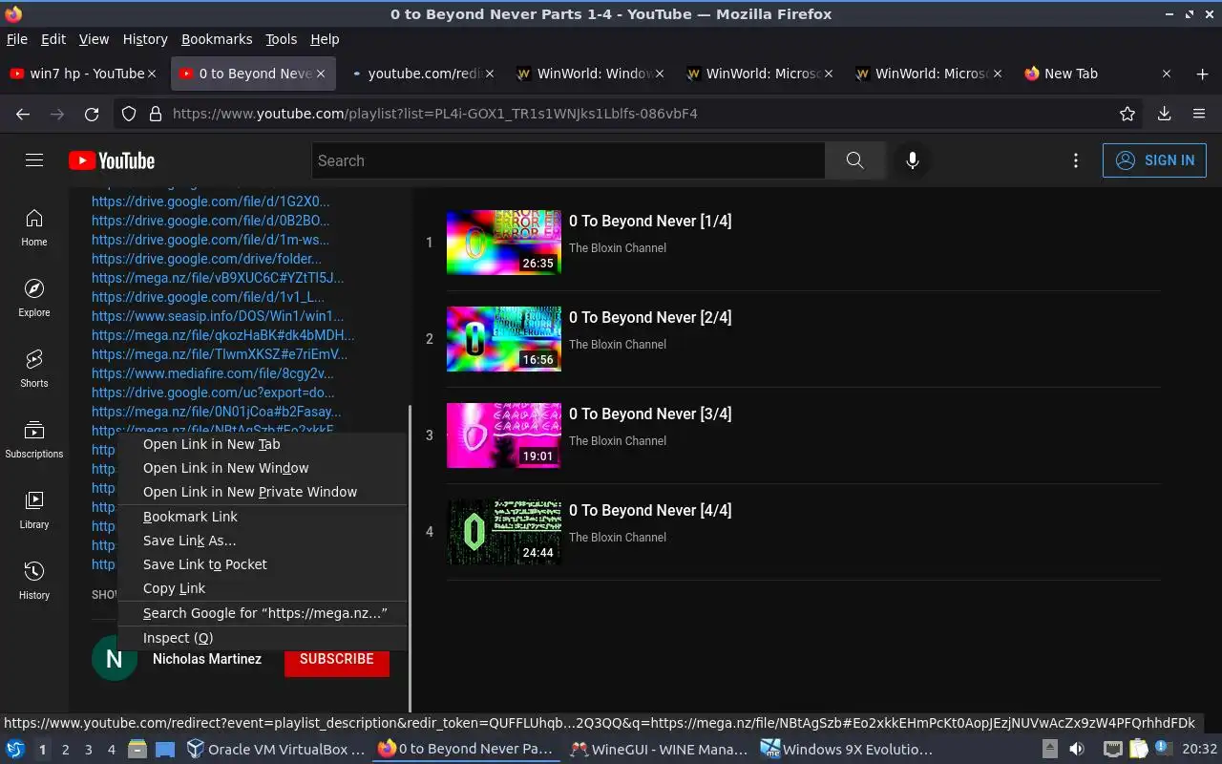Image resolution: width=1222 pixels, height=764 pixels.
Task: Choose Save Link As...
Action: pyautogui.click(x=262, y=541)
